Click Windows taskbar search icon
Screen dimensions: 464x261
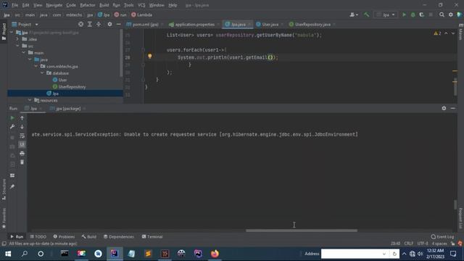point(25,254)
